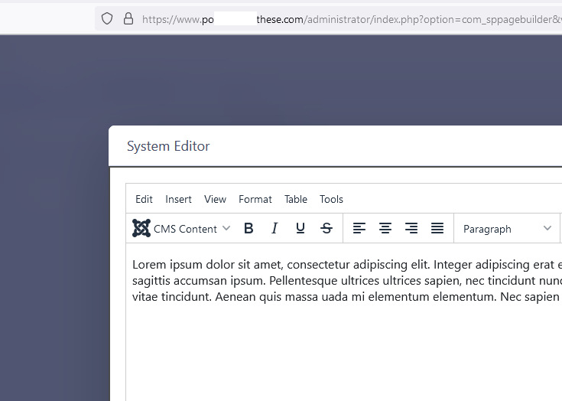Open the Table menu
This screenshot has height=401, width=562.
(295, 199)
